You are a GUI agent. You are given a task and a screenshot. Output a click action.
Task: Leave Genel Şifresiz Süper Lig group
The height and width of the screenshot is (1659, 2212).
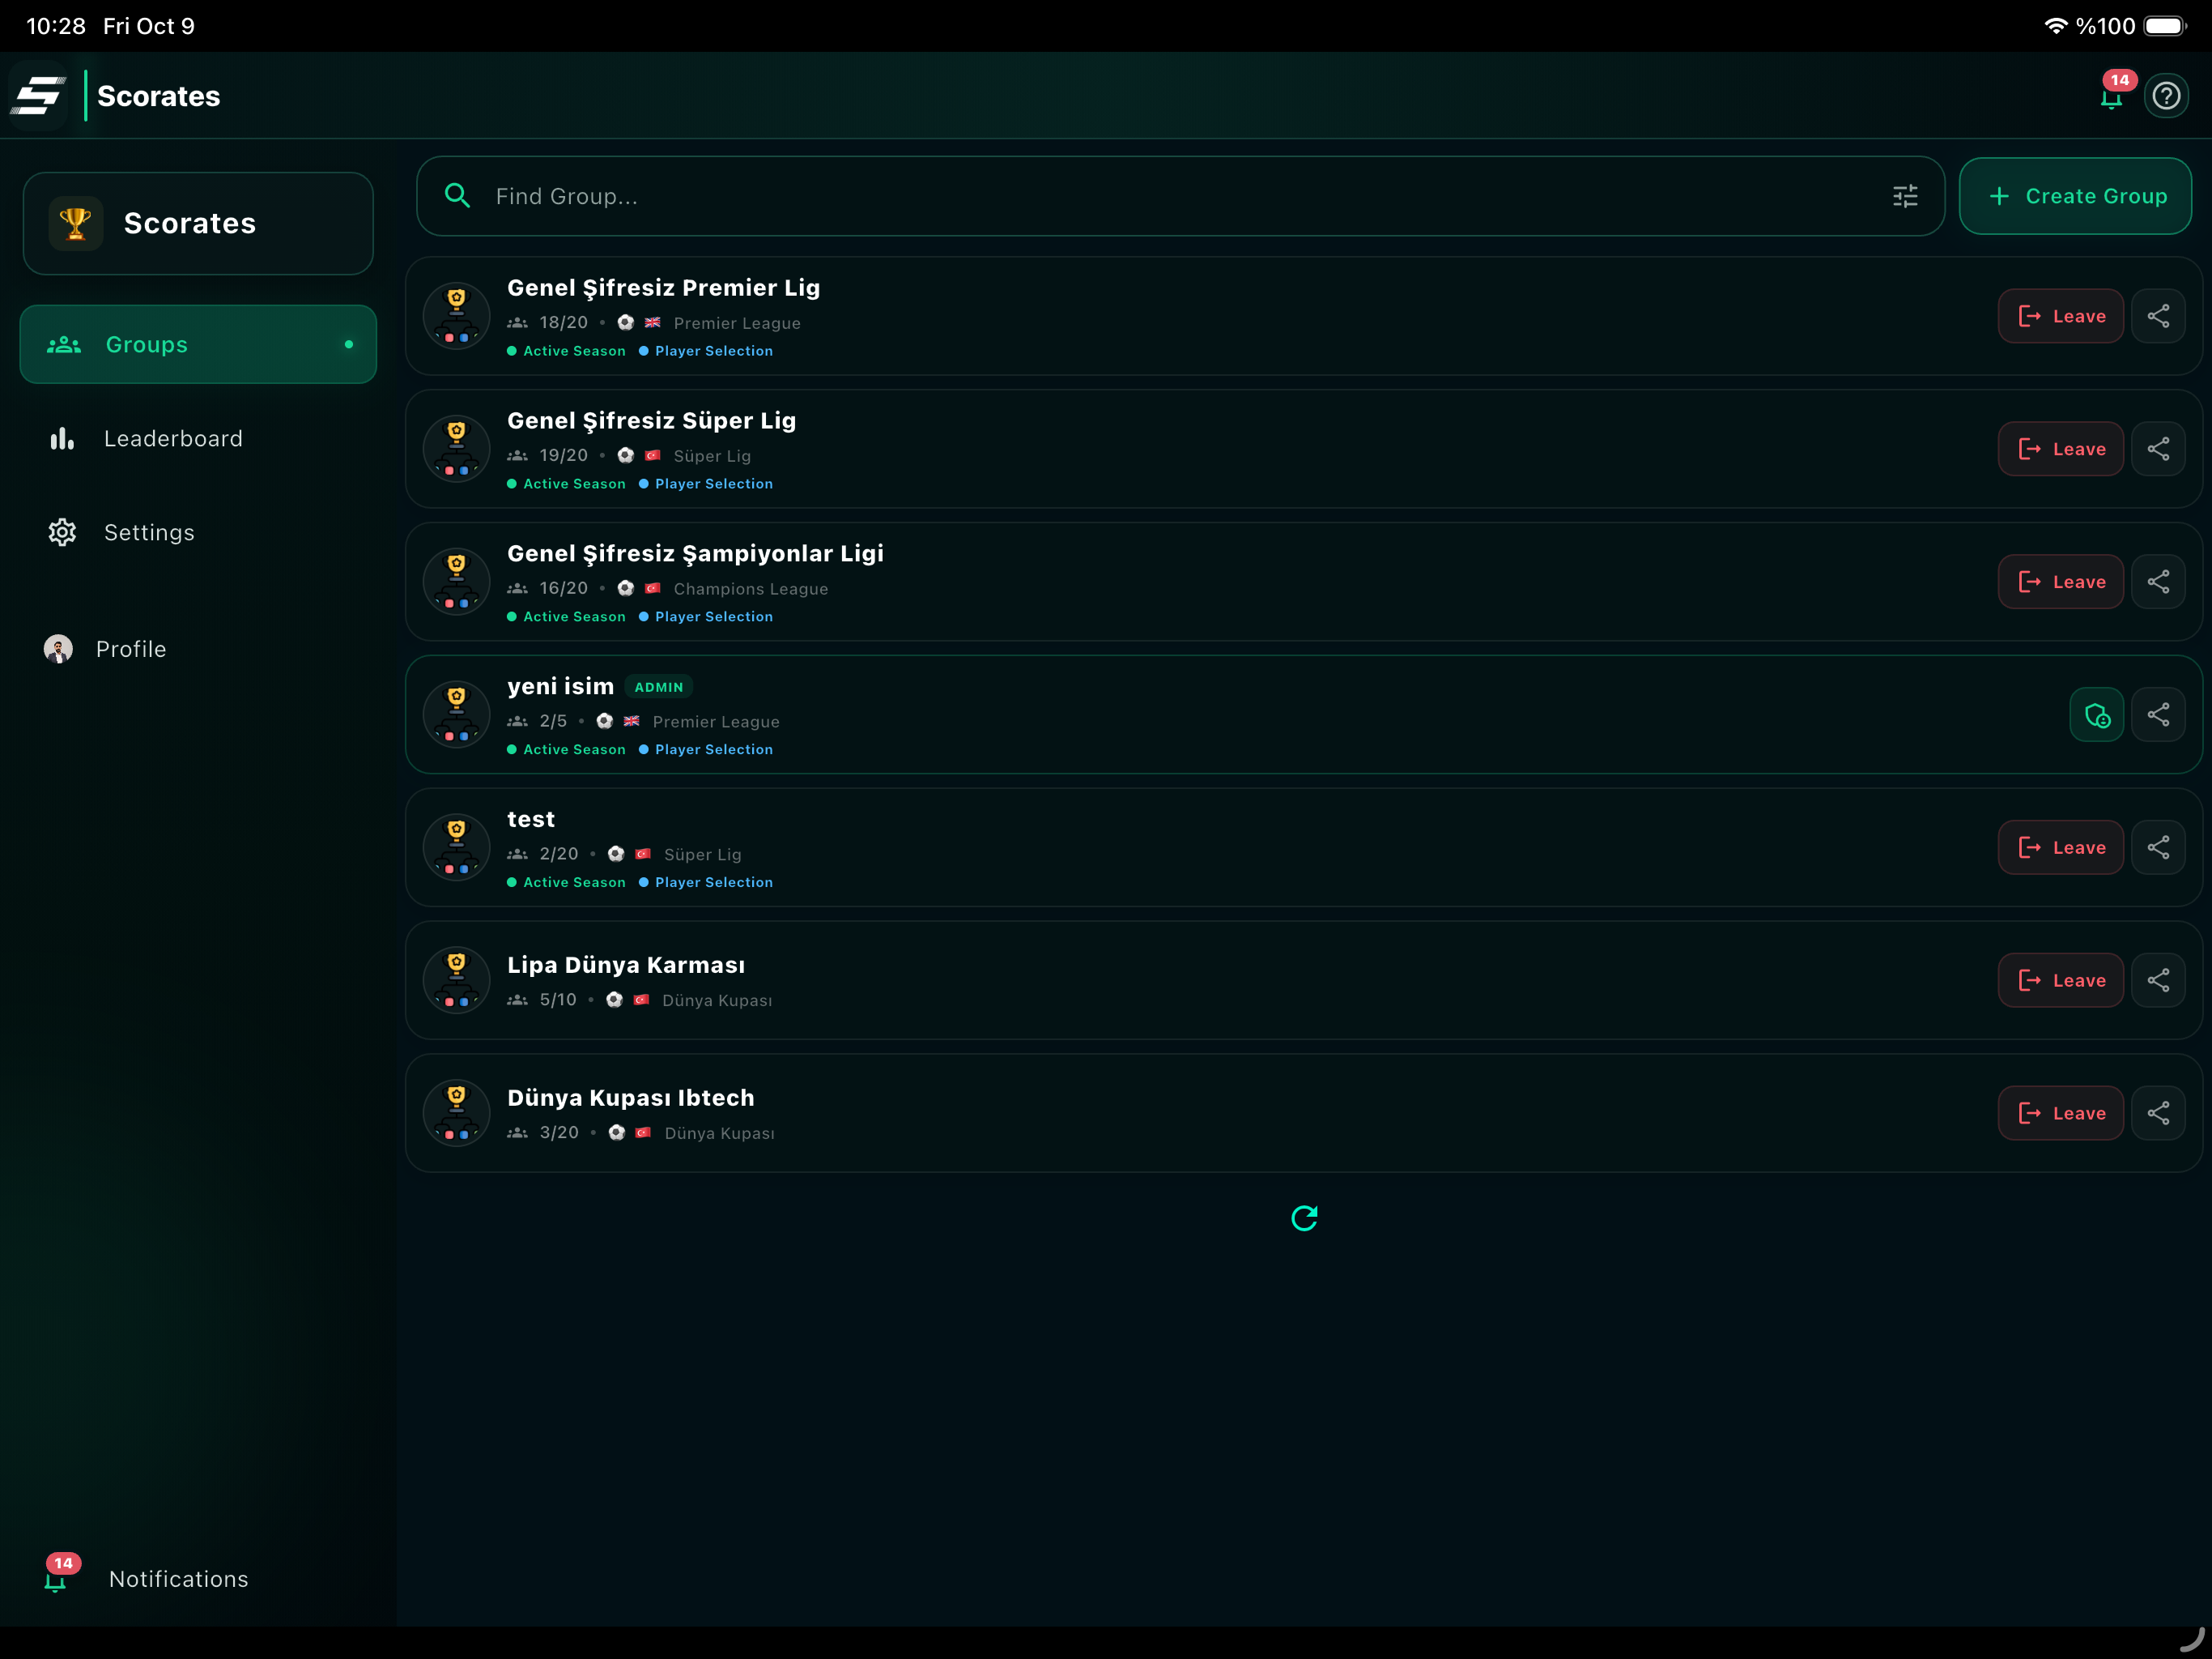pyautogui.click(x=2060, y=450)
